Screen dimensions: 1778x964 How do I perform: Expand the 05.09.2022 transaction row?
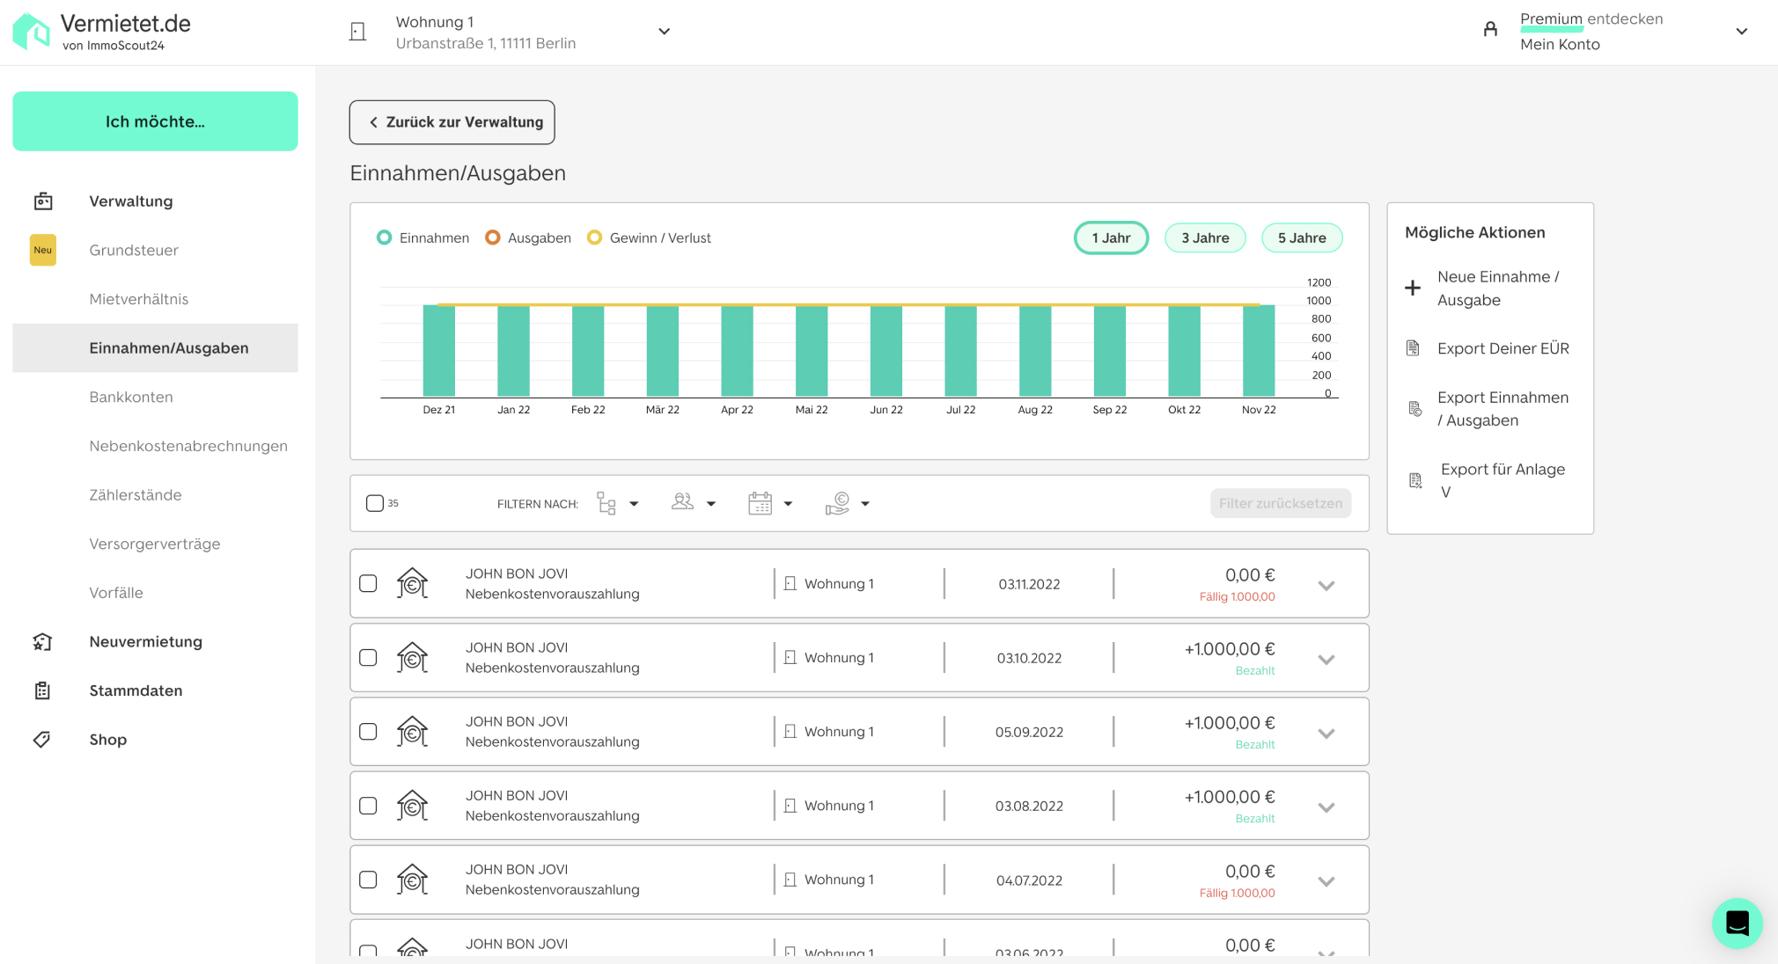coord(1326,733)
